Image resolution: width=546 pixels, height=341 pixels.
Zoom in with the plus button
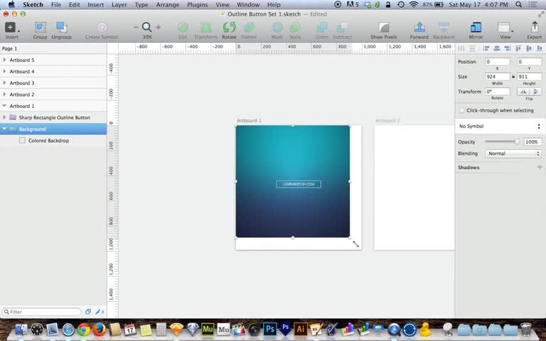158,27
